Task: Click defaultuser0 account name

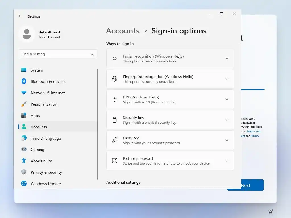Action: click(50, 32)
